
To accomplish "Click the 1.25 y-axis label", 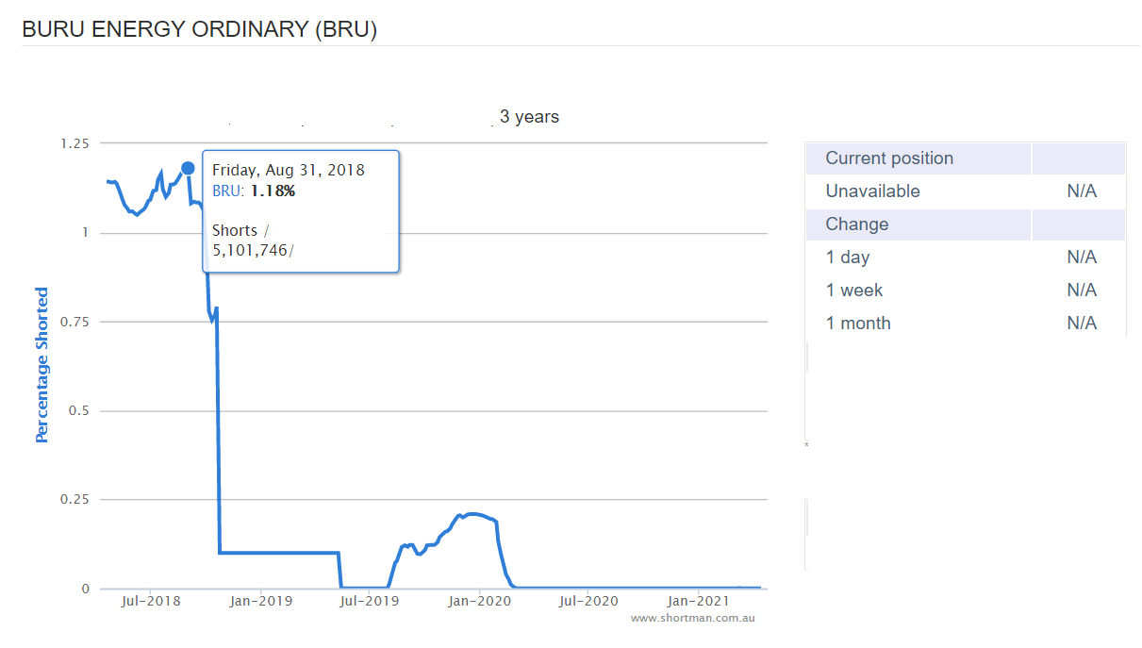I will [x=75, y=143].
